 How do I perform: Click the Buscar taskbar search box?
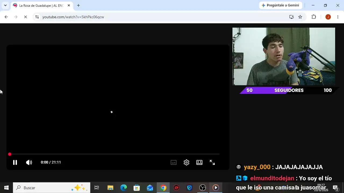[52, 188]
